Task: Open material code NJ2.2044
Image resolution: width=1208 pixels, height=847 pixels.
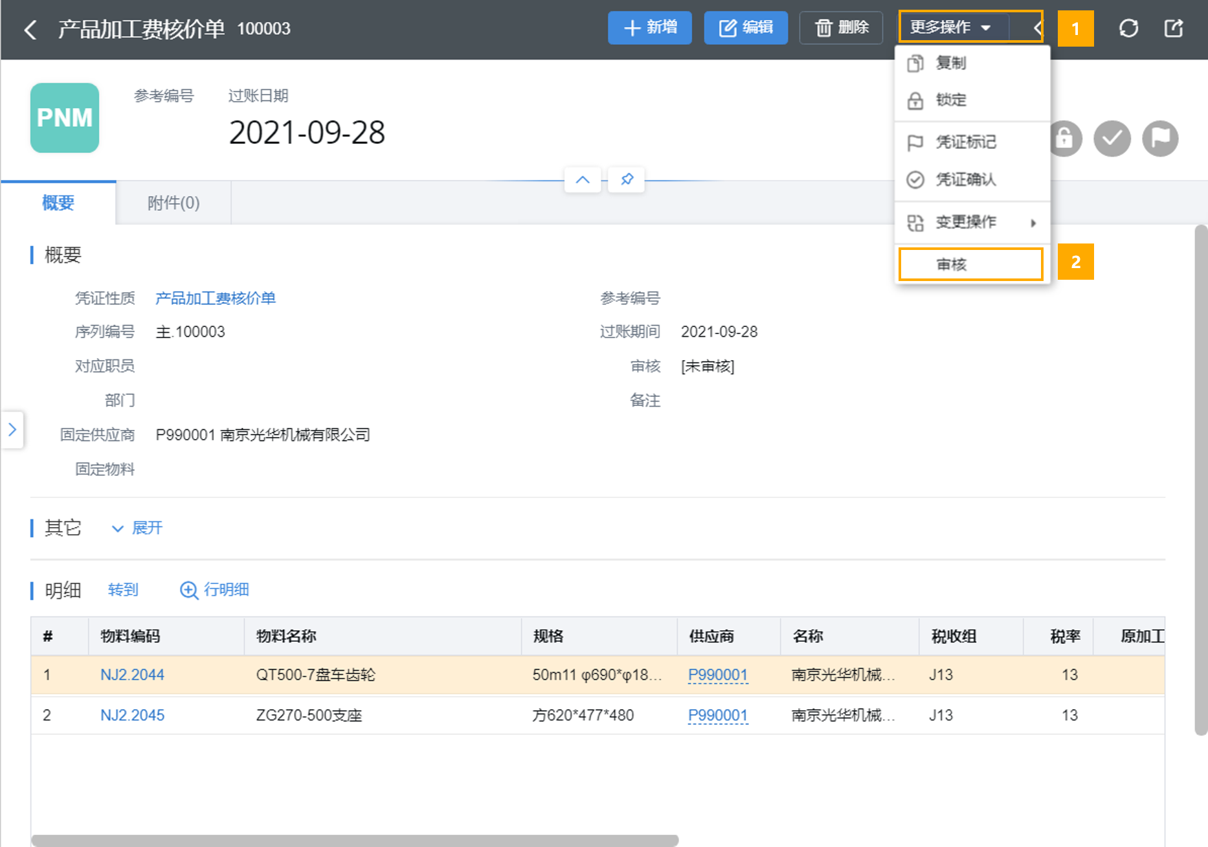Action: (x=132, y=675)
